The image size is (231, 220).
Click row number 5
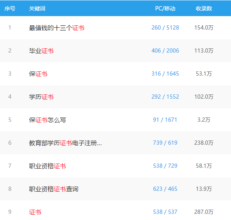[x=10, y=120]
